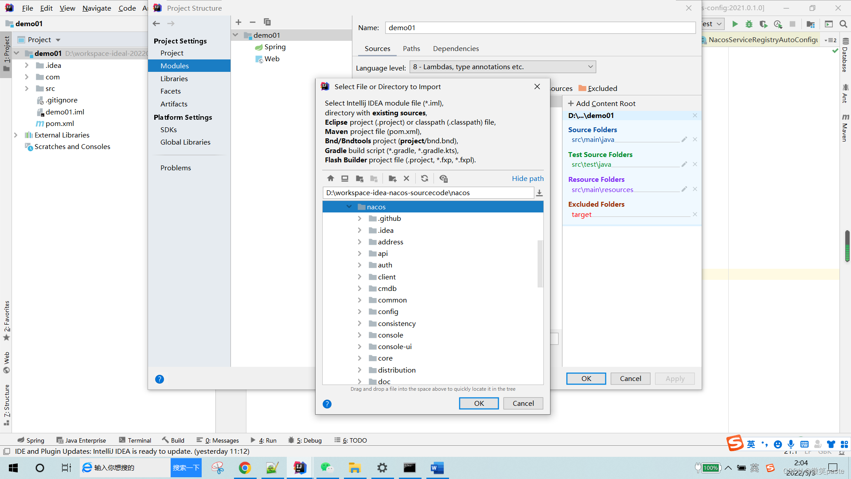Select Artifacts under Project Settings
This screenshot has width=851, height=479.
[x=174, y=103]
